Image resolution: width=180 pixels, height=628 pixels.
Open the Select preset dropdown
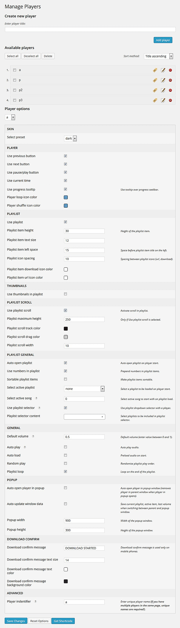[x=74, y=138]
